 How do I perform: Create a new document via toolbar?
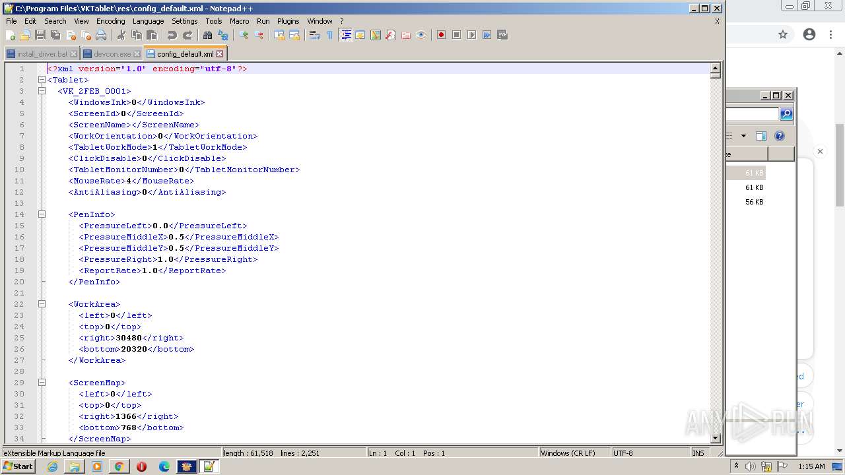tap(11, 35)
